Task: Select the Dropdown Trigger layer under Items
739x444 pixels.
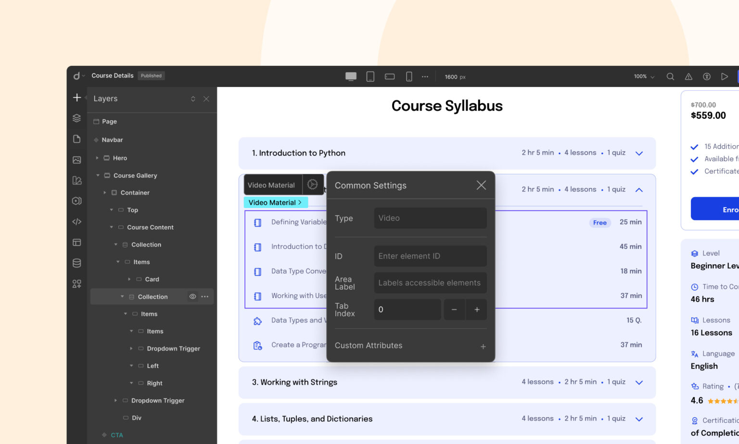Action: click(173, 348)
